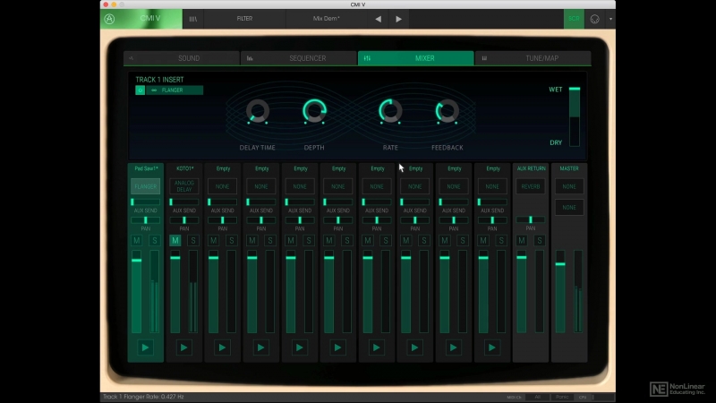Select the Analog Delay insert on KOTO1
This screenshot has width=716, height=403.
click(184, 186)
